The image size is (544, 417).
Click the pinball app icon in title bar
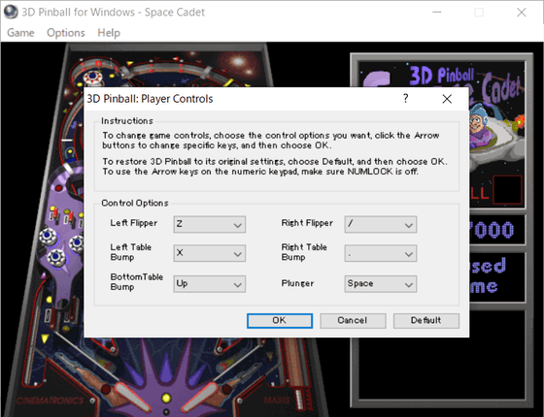tap(11, 12)
